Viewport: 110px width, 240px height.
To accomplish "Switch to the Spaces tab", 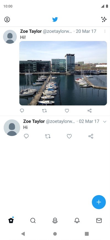I will point(55,221).
